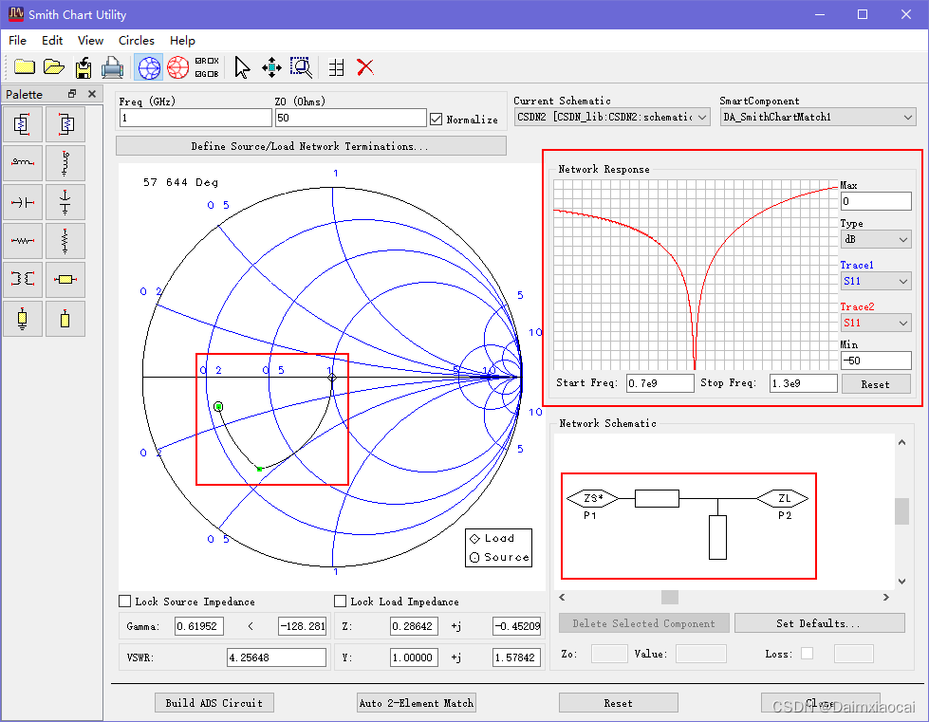Pick the series capacitor palette component
This screenshot has width=929, height=722.
[x=23, y=202]
